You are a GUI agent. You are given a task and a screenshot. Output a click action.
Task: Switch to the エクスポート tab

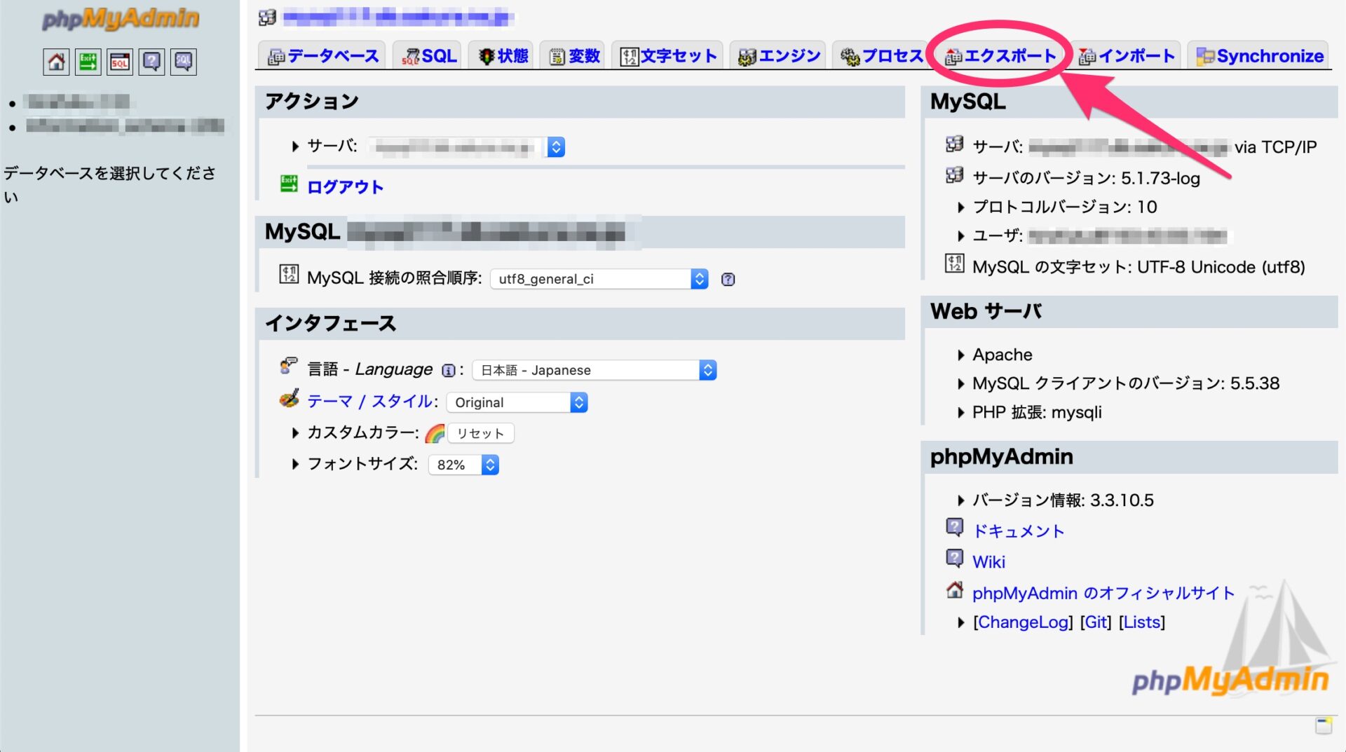(x=1000, y=56)
